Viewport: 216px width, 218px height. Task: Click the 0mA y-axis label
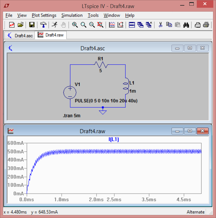pos(19,194)
